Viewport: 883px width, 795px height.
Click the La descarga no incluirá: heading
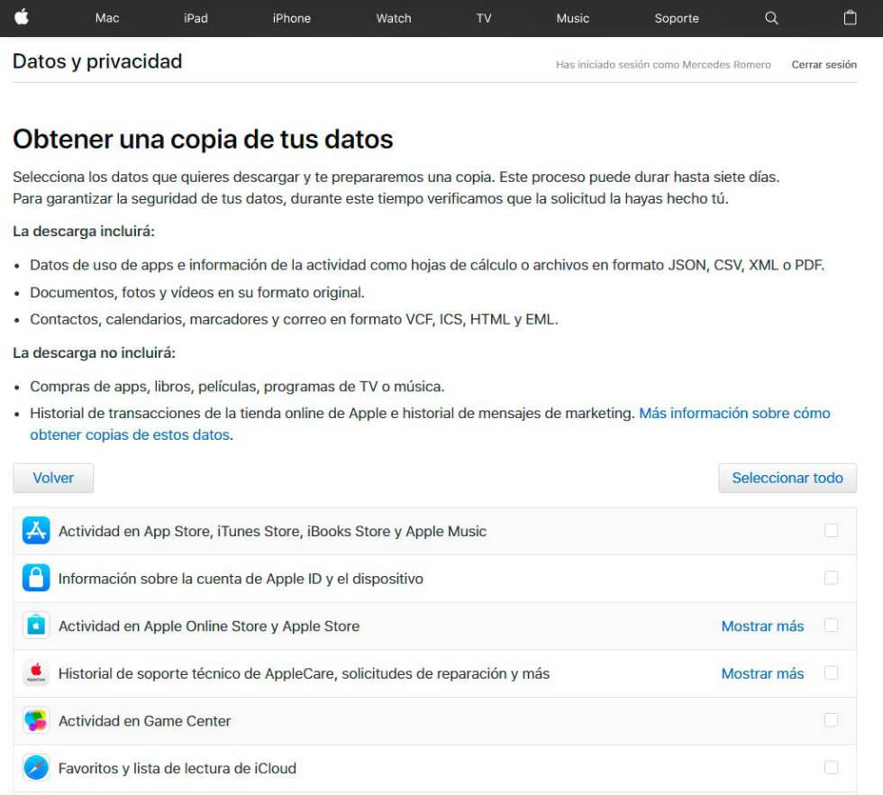pyautogui.click(x=94, y=352)
